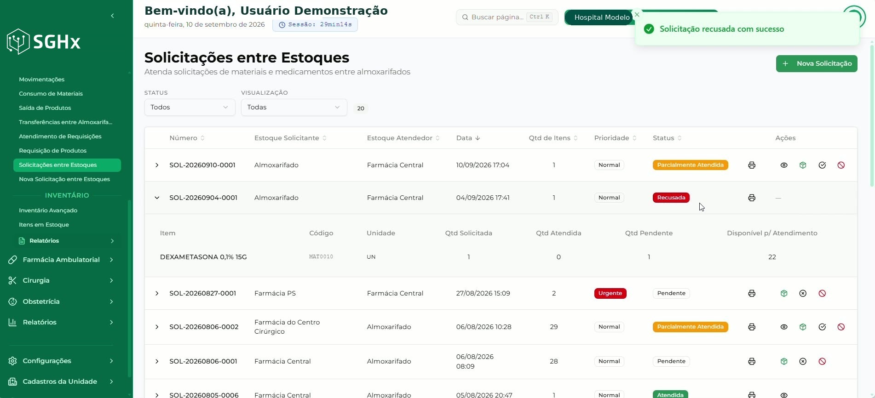Click green box icon for SOL-20260827-0001

784,293
